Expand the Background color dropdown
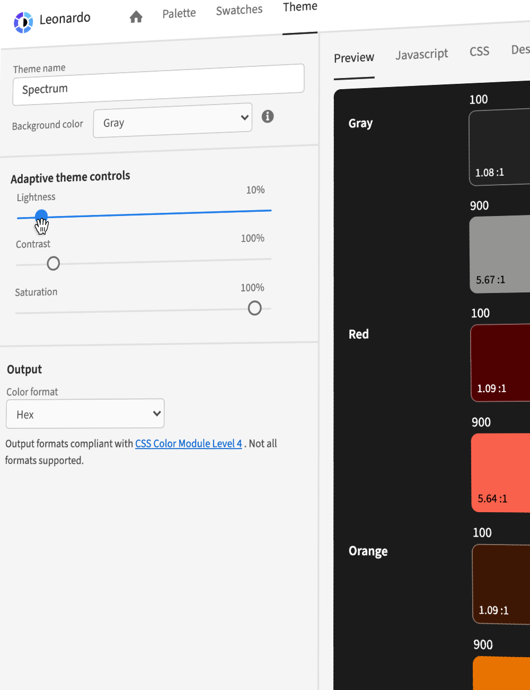The width and height of the screenshot is (530, 690). tap(172, 121)
